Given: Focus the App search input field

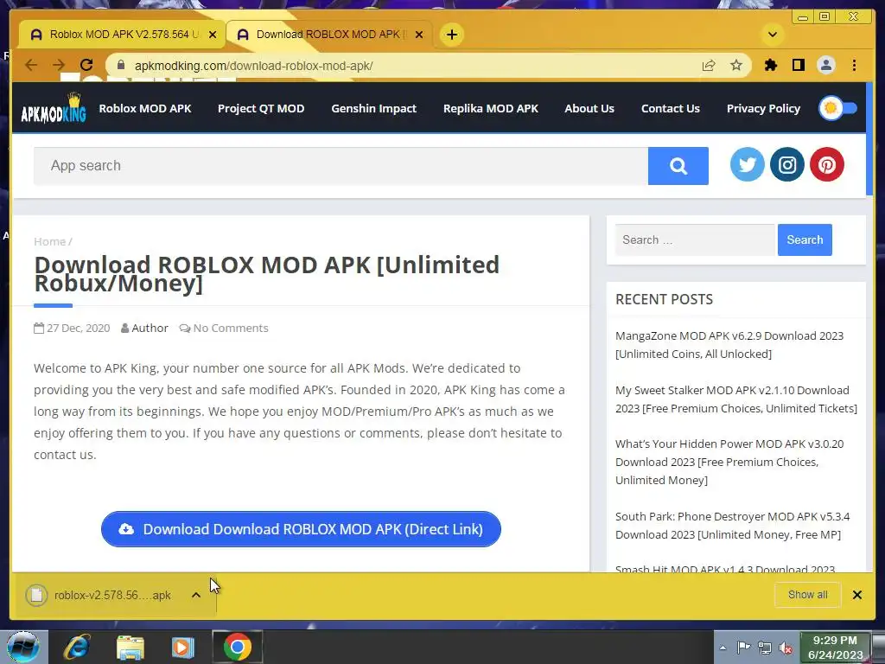Looking at the screenshot, I should click(x=341, y=166).
